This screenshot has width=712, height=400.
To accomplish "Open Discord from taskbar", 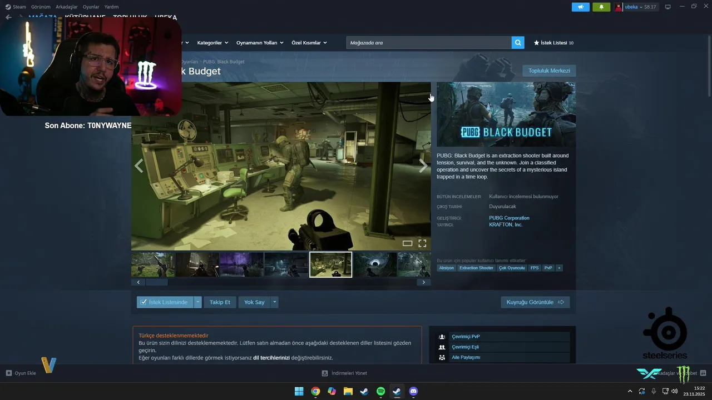I will pos(413,391).
